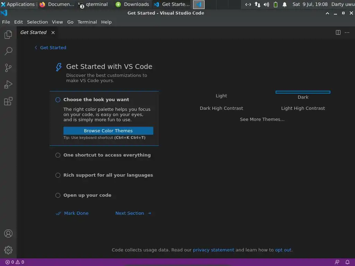Viewport: 355px width, 266px height.
Task: Go to Next Section link
Action: (x=130, y=213)
